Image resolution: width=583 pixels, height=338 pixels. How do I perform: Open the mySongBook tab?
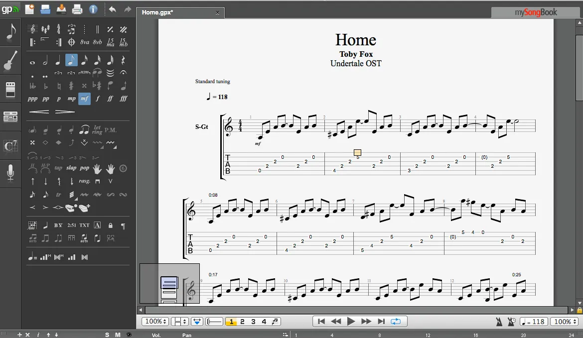[536, 12]
